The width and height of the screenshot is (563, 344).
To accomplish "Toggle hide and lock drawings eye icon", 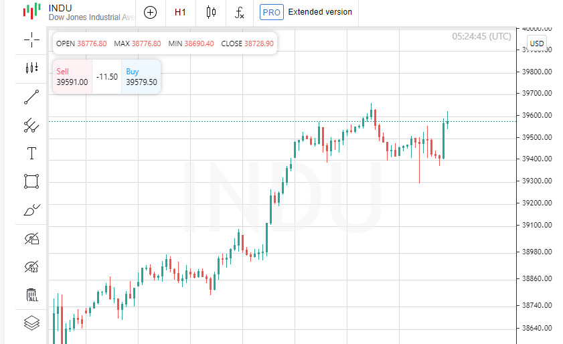I will coord(31,239).
